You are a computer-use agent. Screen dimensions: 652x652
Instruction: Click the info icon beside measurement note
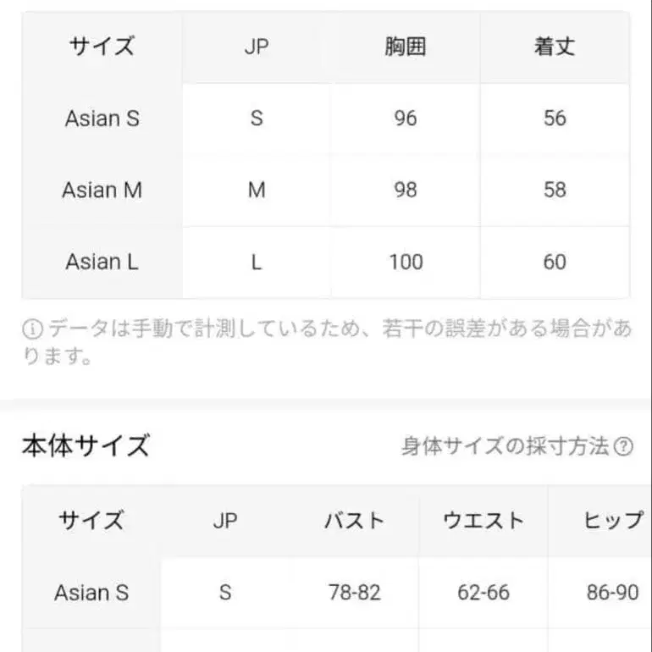point(32,329)
